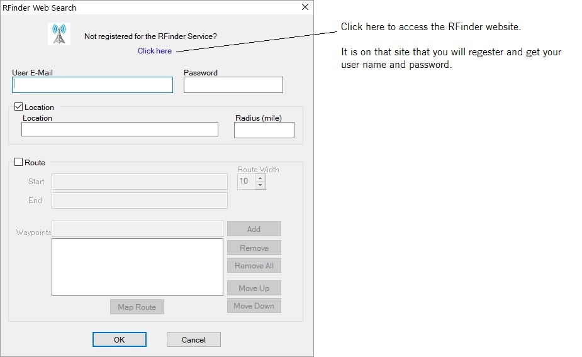Click into the Password field

coord(233,85)
